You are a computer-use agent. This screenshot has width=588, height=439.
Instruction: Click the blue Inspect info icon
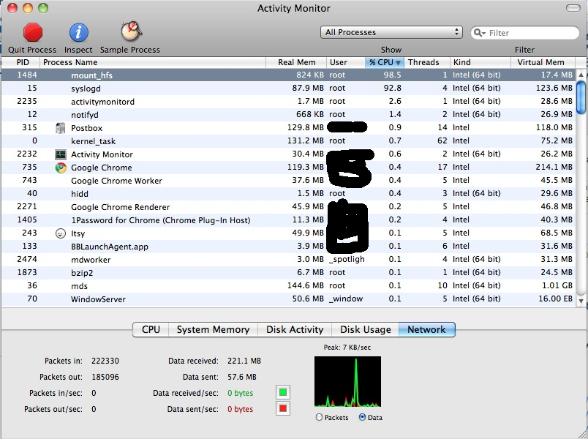point(78,32)
